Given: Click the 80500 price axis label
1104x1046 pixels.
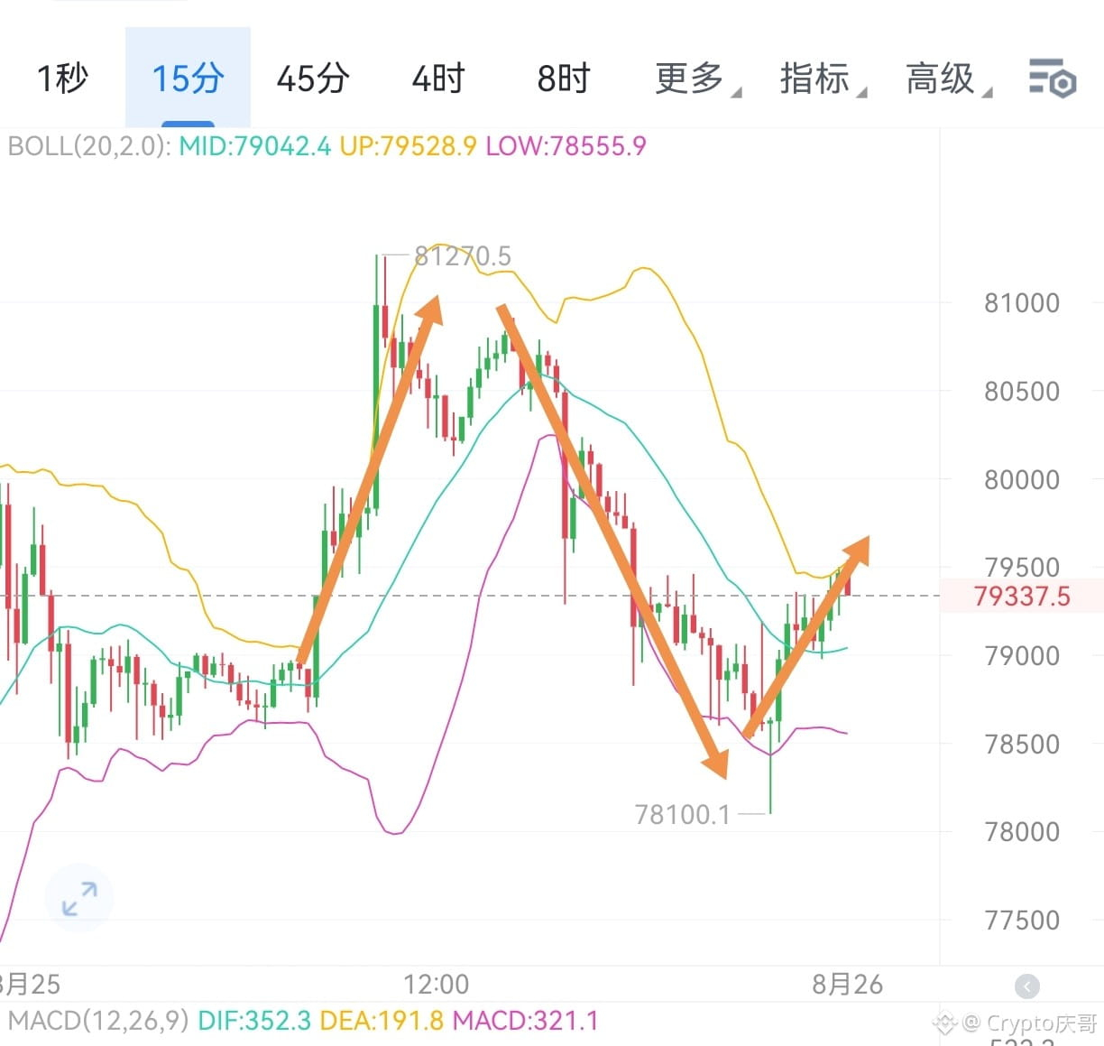Looking at the screenshot, I should click(1022, 392).
